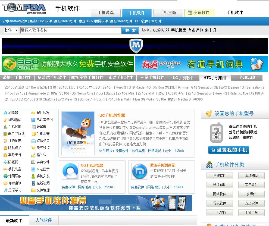Open the 隐私保护 lock icon
The image size is (269, 226).
tap(5, 148)
